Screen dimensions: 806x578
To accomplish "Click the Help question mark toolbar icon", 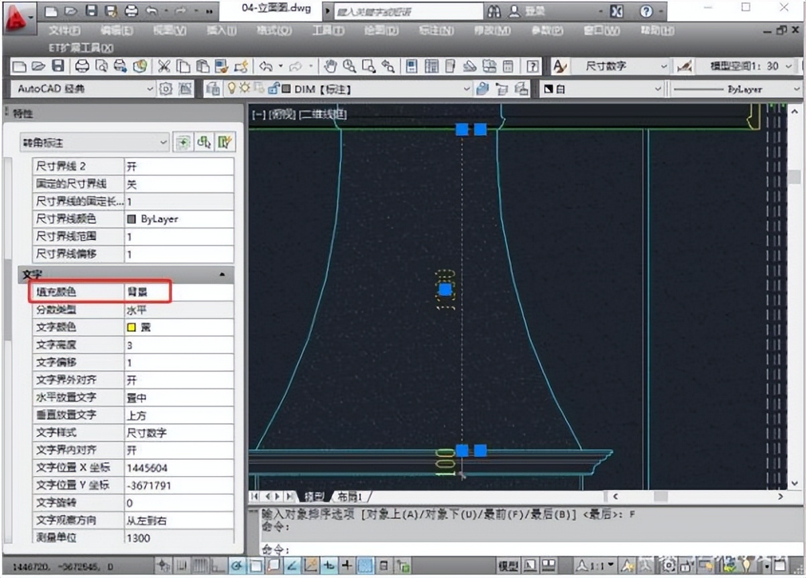I will pos(533,66).
